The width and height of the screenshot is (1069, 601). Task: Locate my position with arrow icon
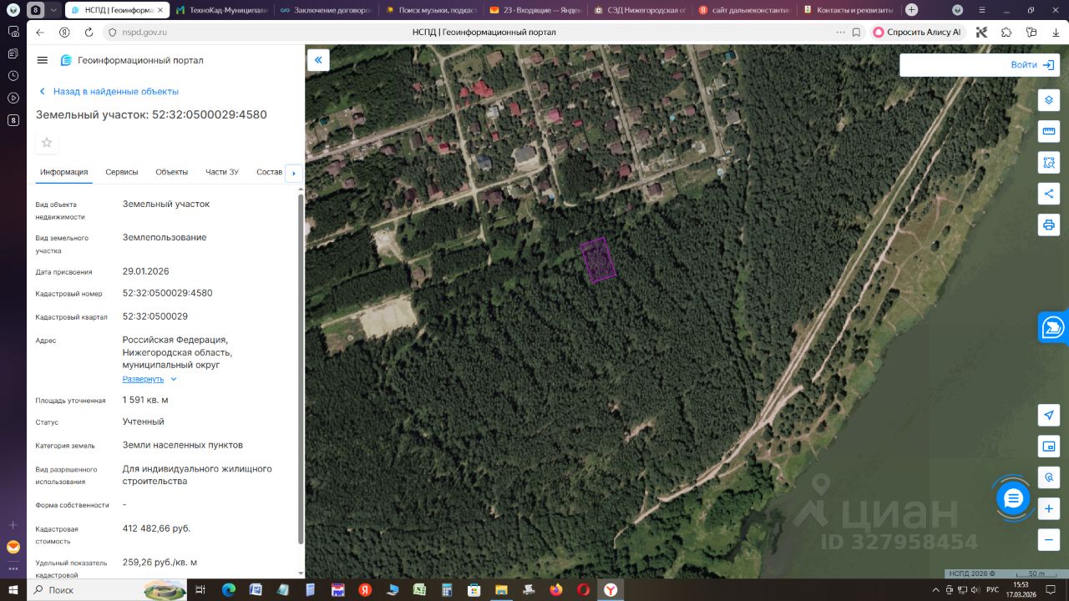(x=1049, y=415)
